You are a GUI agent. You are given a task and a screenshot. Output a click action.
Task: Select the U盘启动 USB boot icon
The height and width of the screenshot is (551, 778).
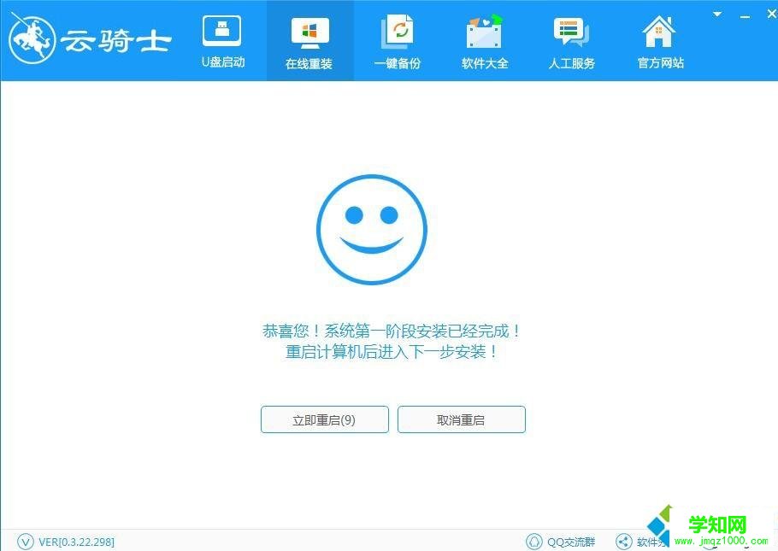[222, 30]
